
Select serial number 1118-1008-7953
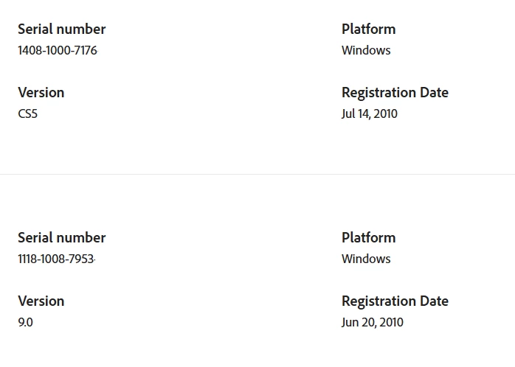point(56,259)
